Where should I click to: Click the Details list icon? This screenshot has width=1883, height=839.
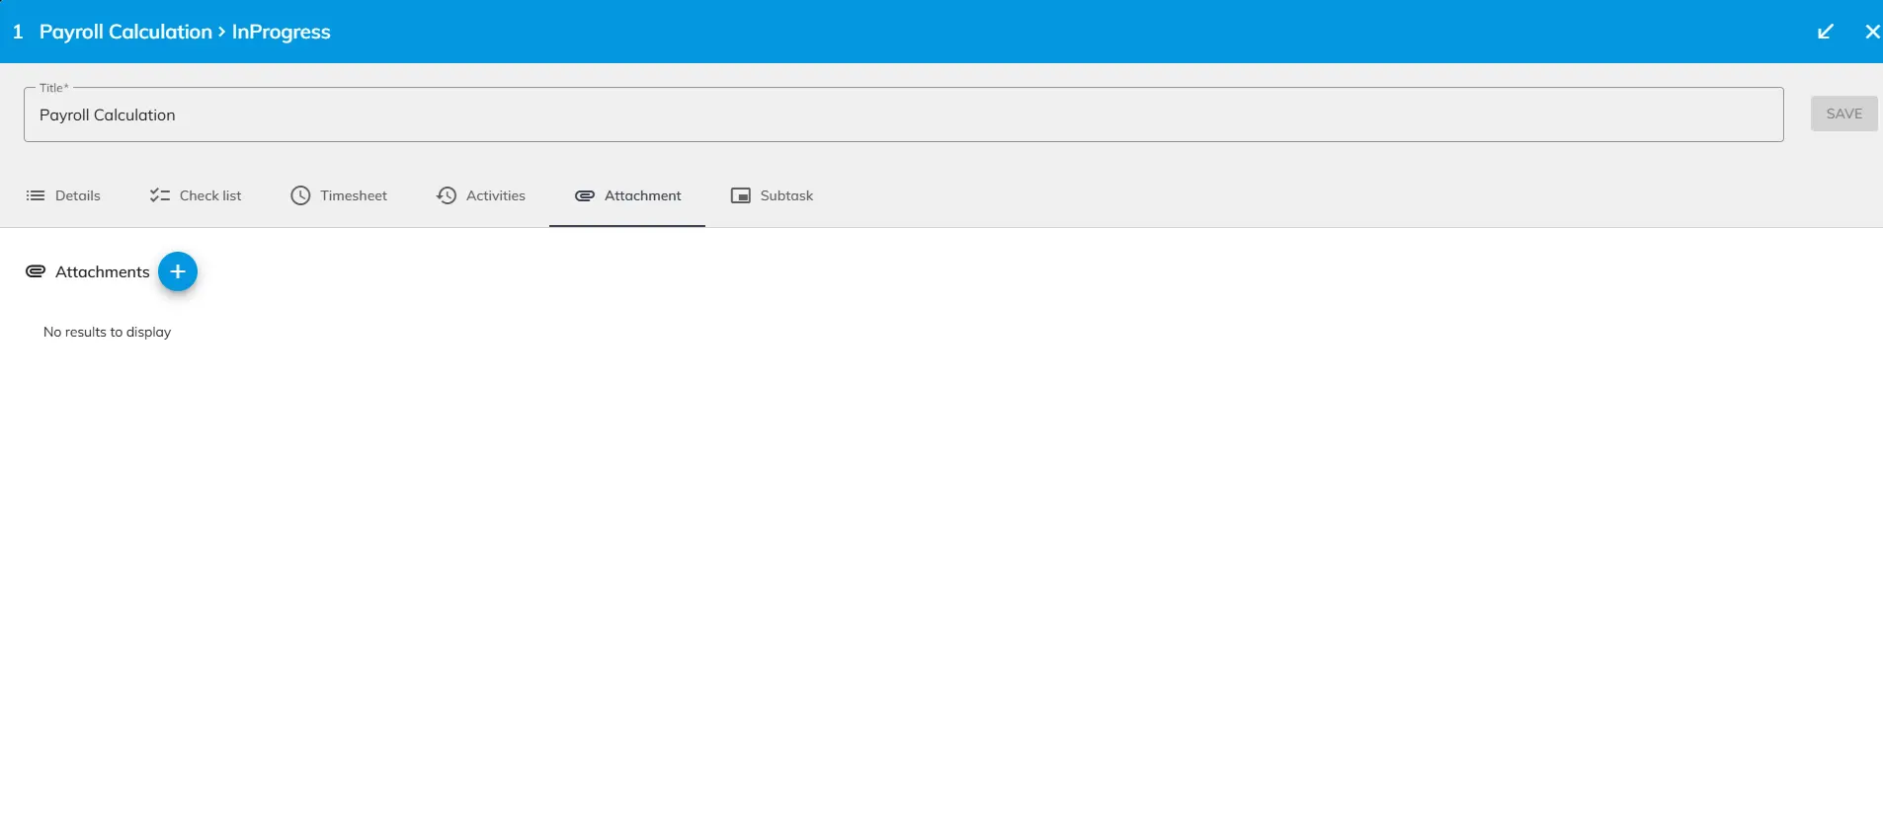point(36,195)
